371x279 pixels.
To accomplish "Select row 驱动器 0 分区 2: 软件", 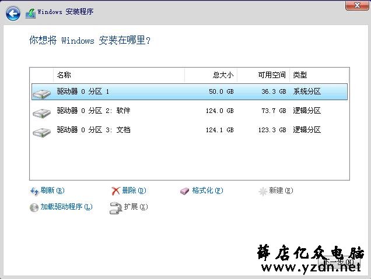I will (190, 111).
